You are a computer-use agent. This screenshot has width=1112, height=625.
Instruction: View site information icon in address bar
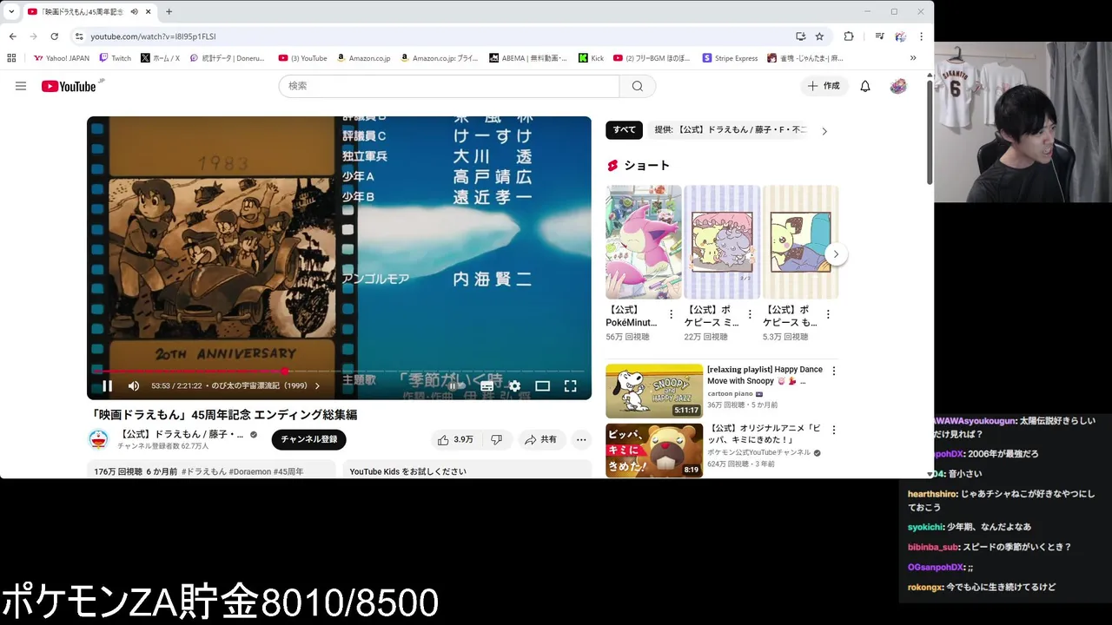[x=79, y=36]
